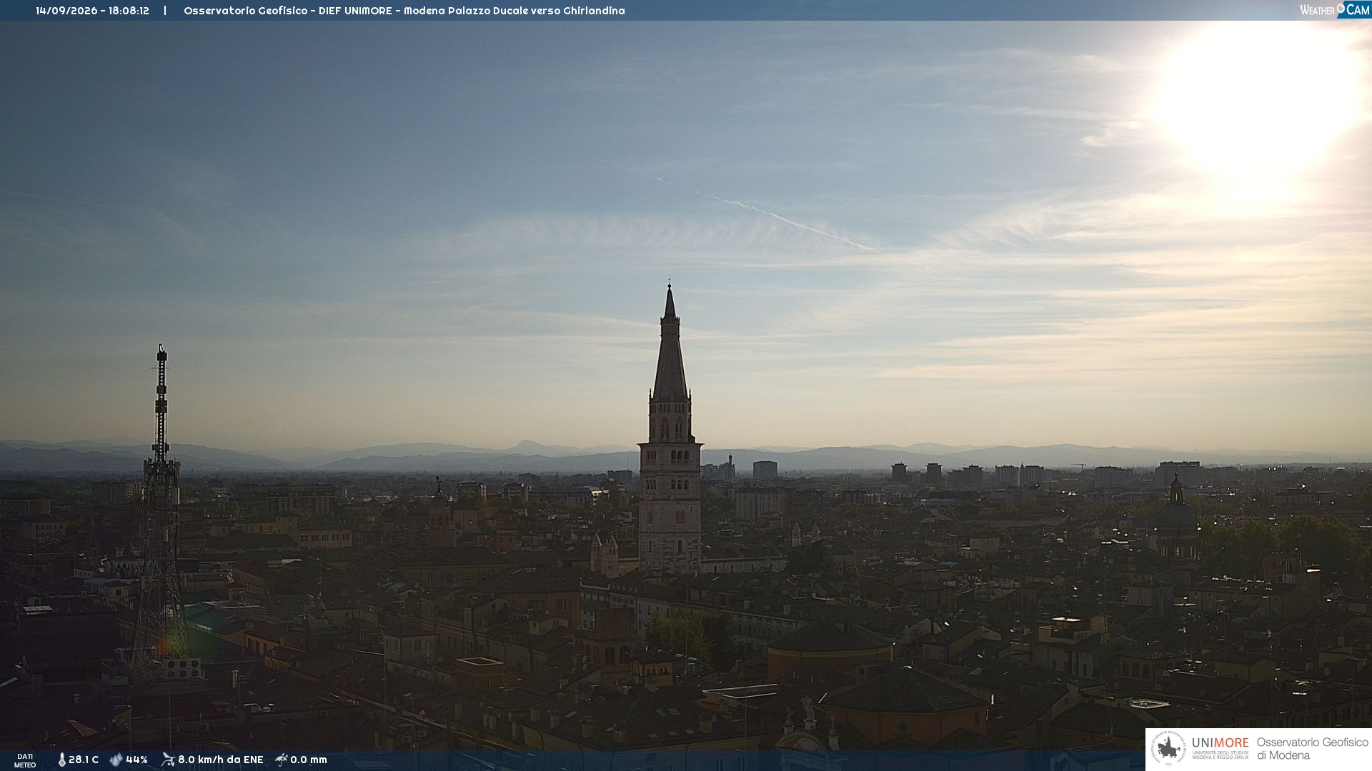Screen dimensions: 1372x771
Task: Click the 8.0 km/h da ENE wind reading
Action: coord(221,760)
